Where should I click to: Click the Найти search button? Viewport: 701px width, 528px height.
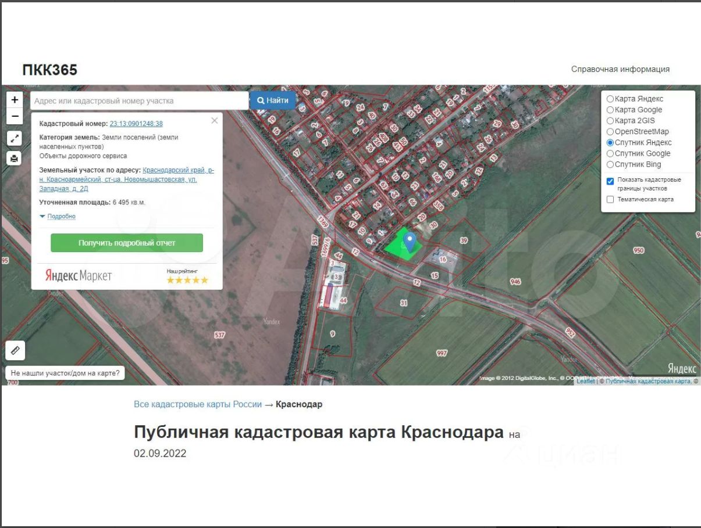click(x=273, y=100)
